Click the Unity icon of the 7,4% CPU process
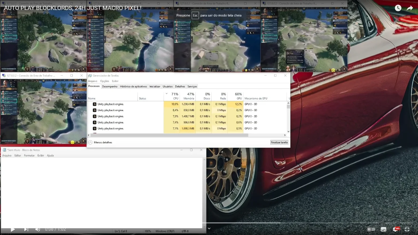418x235 pixels. [95, 123]
